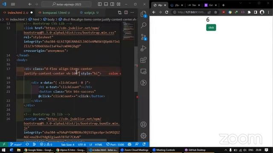Toggle the bottom panel layout
Screen dimensions: 273x153
click(x=106, y=4)
